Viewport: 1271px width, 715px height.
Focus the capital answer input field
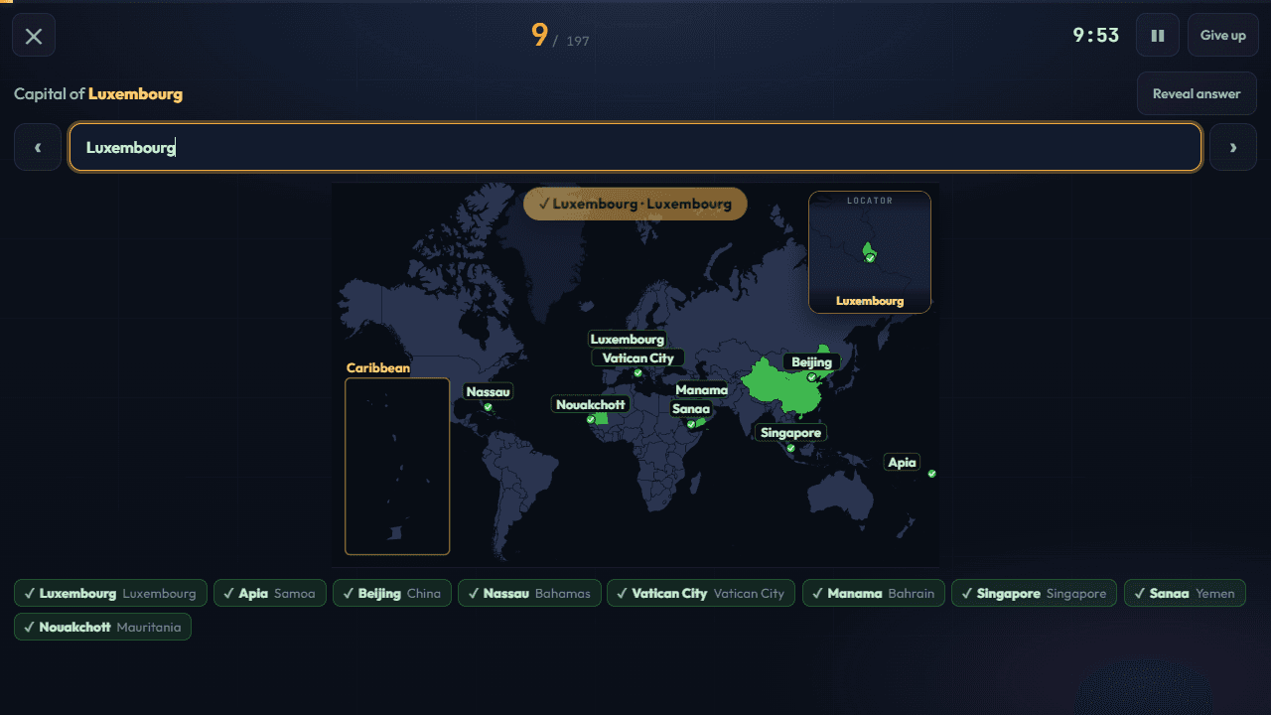click(635, 147)
